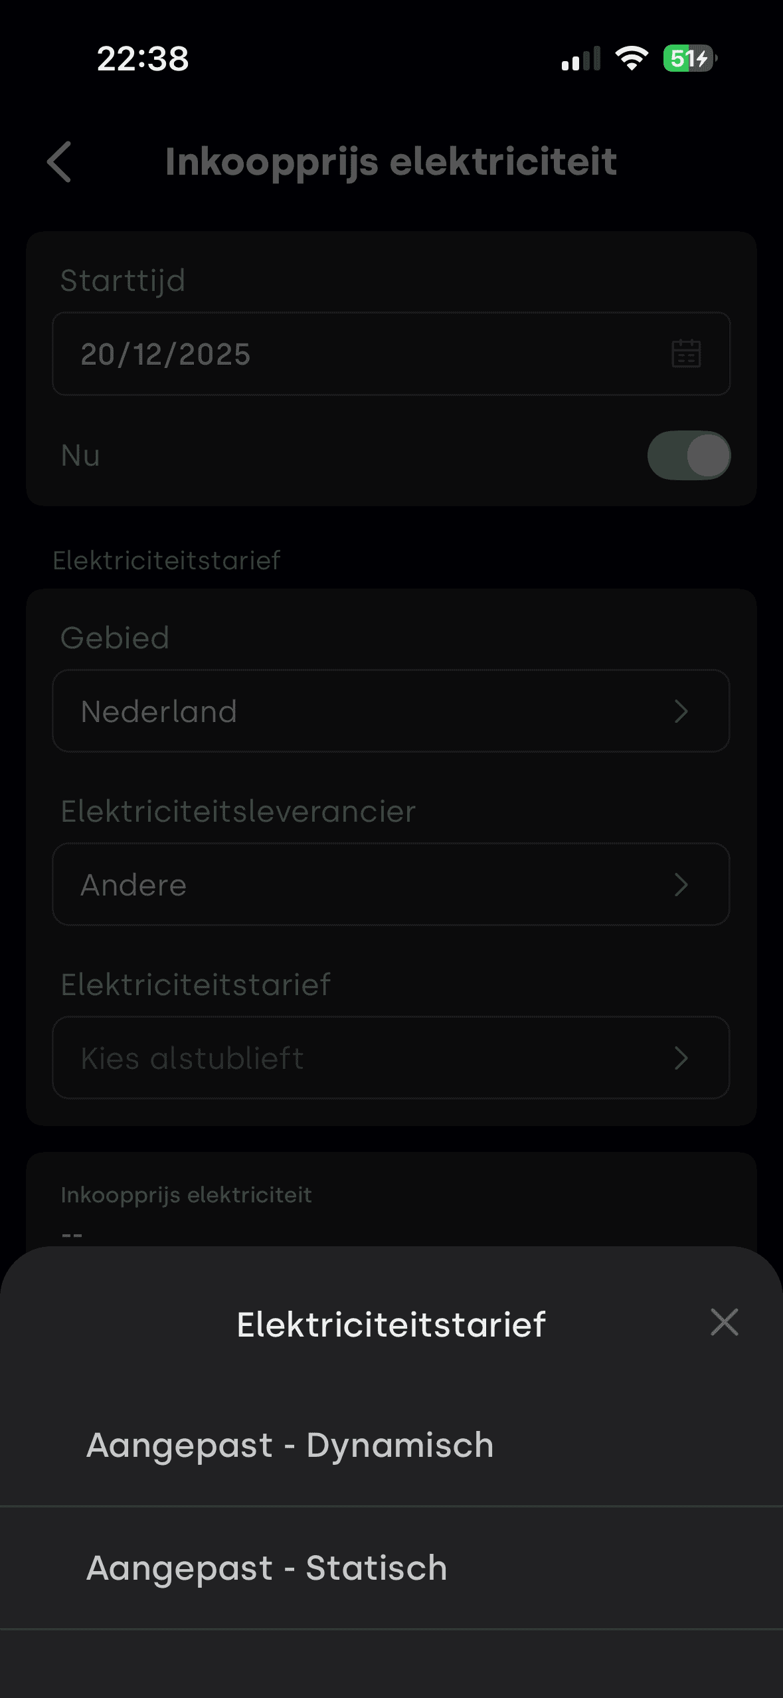The image size is (783, 1698).
Task: Tap the Nederland region field
Action: 332,711
